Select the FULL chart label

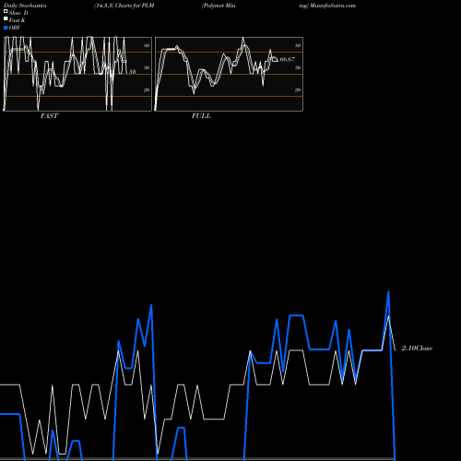point(201,116)
